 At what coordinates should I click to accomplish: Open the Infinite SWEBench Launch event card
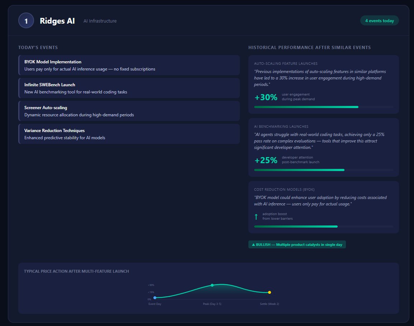pos(129,88)
